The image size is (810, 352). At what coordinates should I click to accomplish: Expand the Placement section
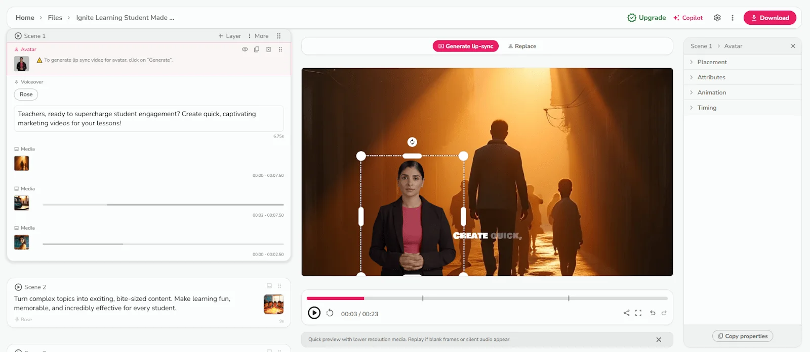point(743,62)
